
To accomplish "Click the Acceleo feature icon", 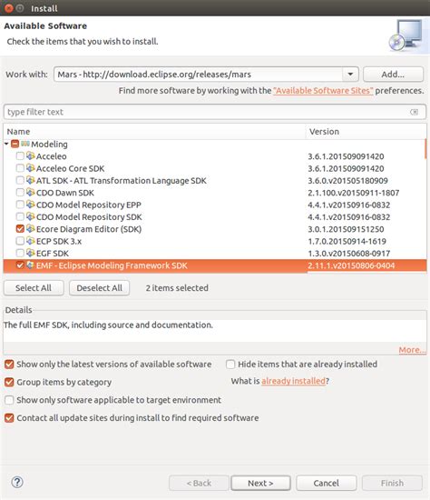I will click(31, 156).
